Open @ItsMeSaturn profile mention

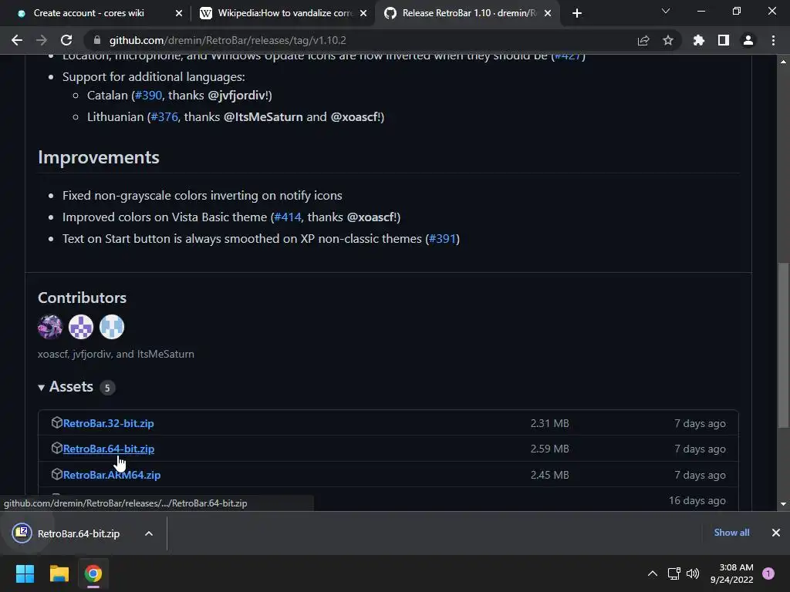263,117
